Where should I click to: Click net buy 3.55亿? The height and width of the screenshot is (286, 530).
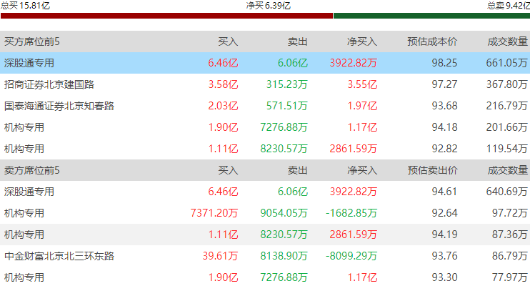coord(362,84)
